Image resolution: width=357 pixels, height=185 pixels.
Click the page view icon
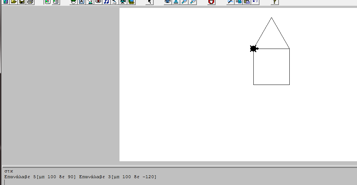pyautogui.click(x=48, y=1)
